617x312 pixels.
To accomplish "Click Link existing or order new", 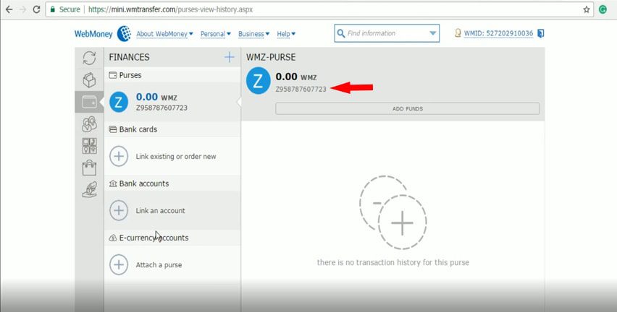I will (176, 156).
